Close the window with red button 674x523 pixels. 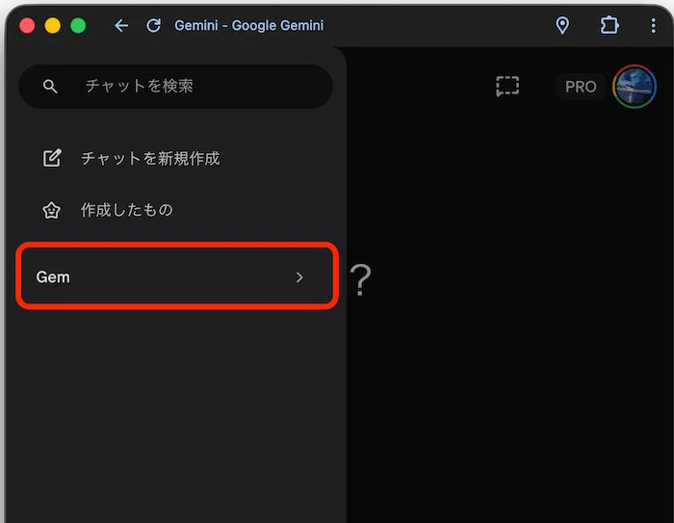[x=27, y=25]
